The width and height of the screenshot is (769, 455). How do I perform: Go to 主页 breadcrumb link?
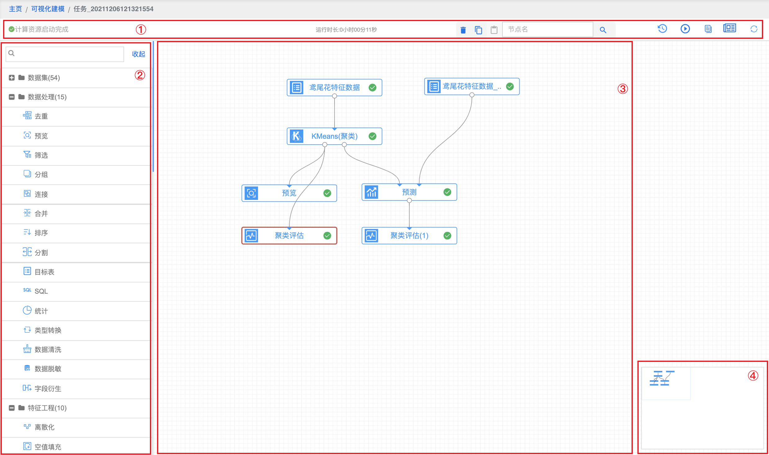tap(15, 9)
